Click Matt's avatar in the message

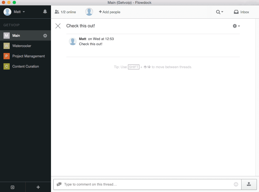[73, 41]
